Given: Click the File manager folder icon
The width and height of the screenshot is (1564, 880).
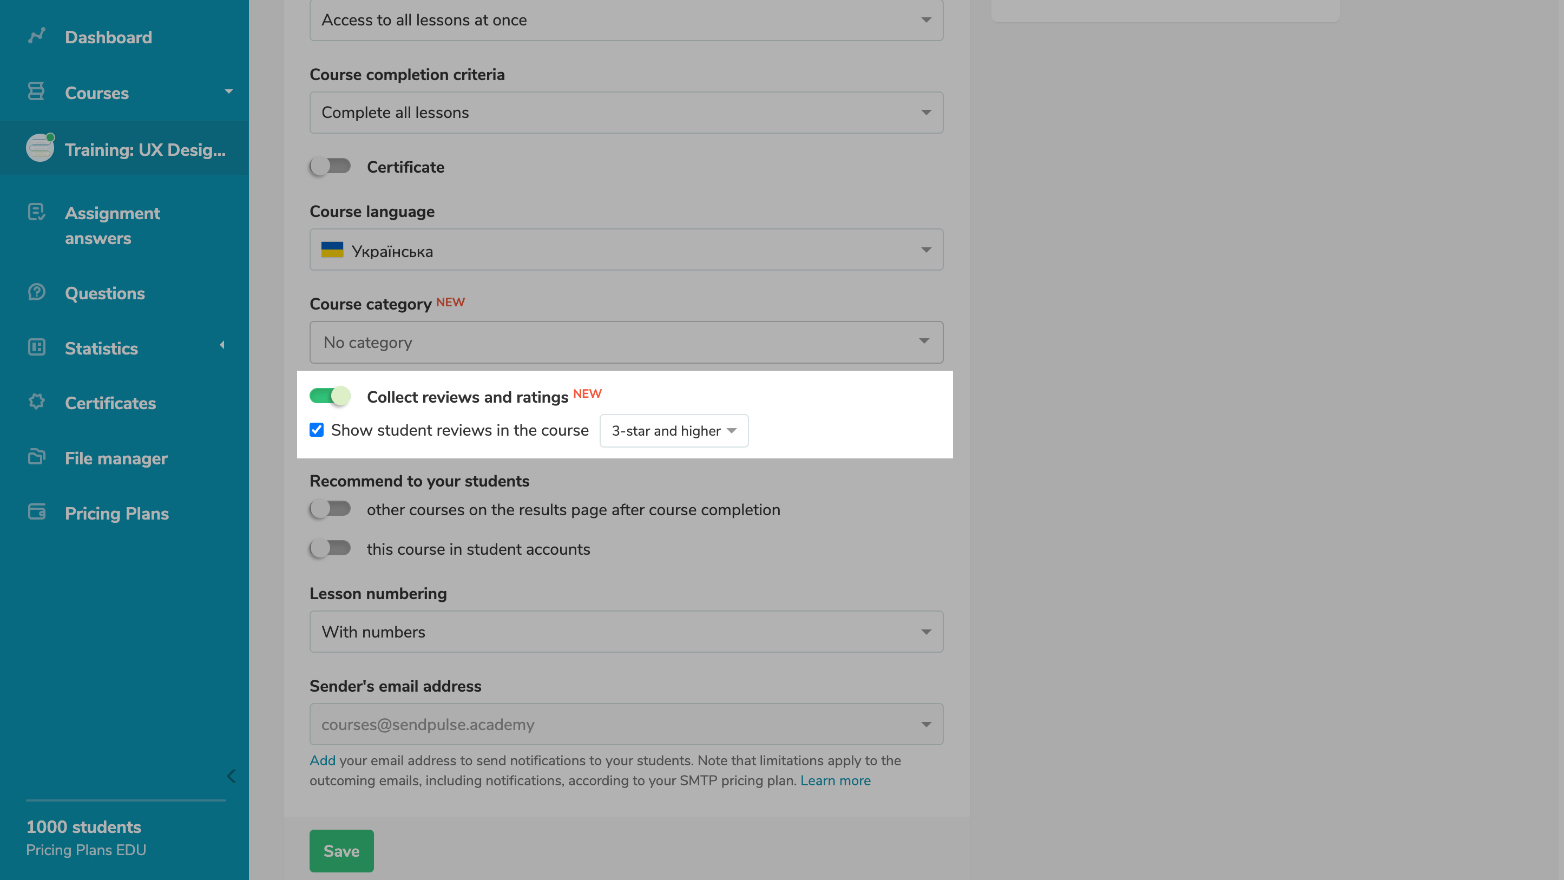Looking at the screenshot, I should (x=36, y=457).
